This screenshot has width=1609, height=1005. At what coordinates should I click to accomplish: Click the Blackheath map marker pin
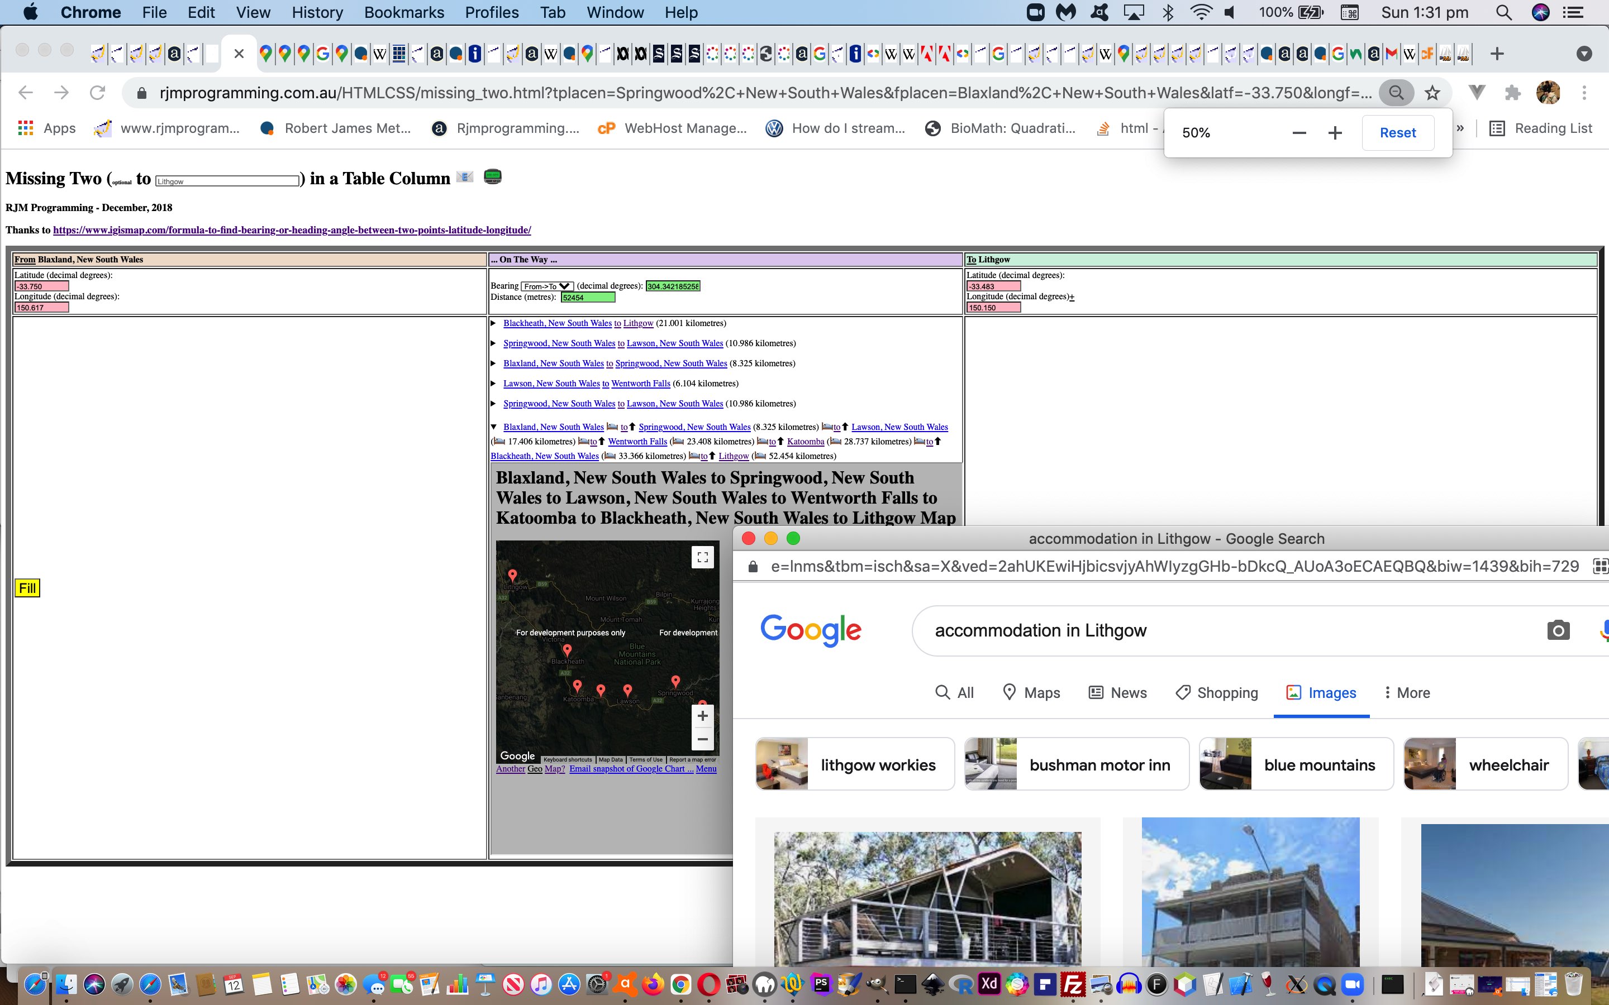click(567, 650)
